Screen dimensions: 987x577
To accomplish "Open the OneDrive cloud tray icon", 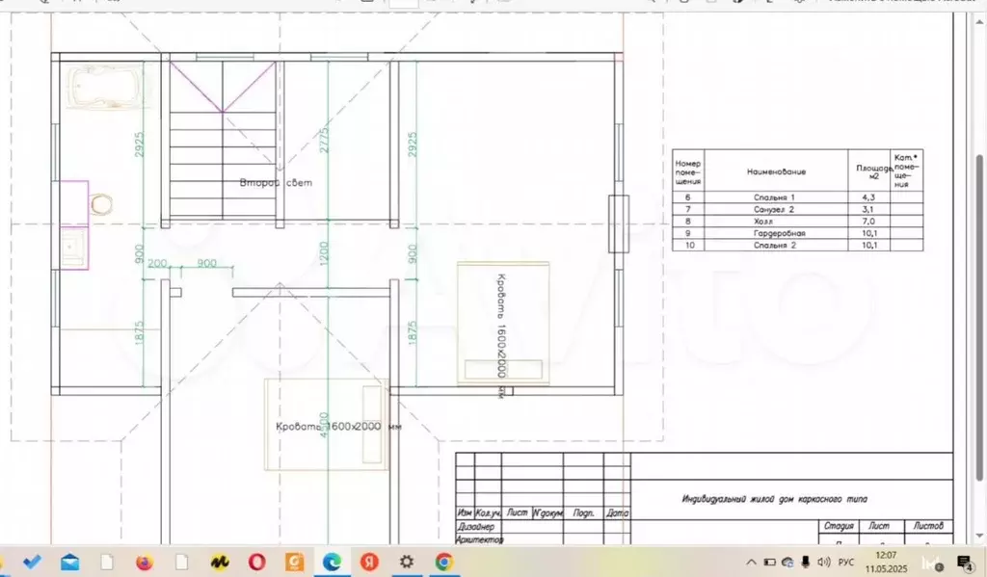I will coord(787,562).
